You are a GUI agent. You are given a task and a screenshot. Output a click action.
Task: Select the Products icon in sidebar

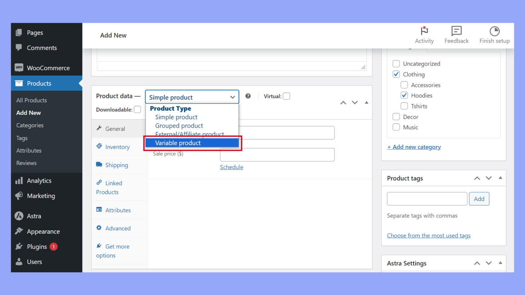[19, 83]
